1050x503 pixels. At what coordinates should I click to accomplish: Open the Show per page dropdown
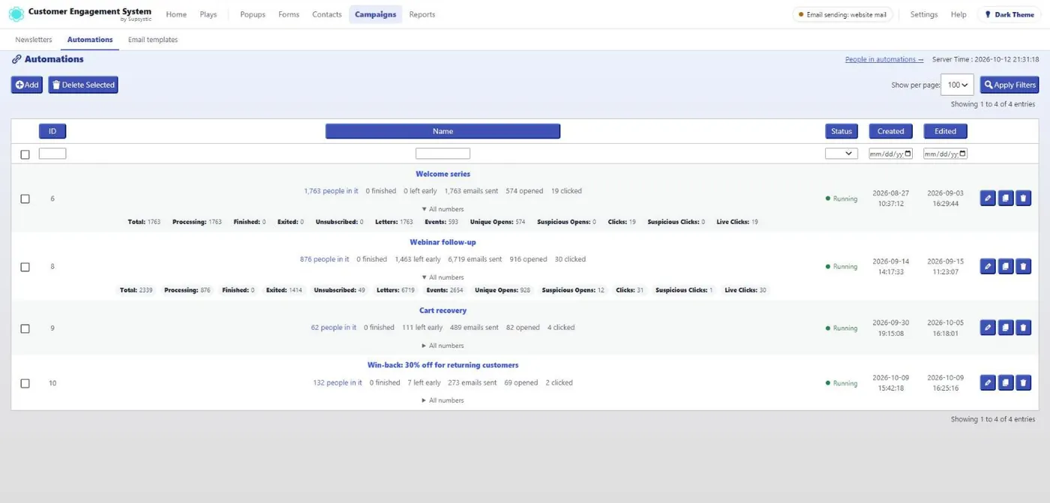tap(957, 85)
